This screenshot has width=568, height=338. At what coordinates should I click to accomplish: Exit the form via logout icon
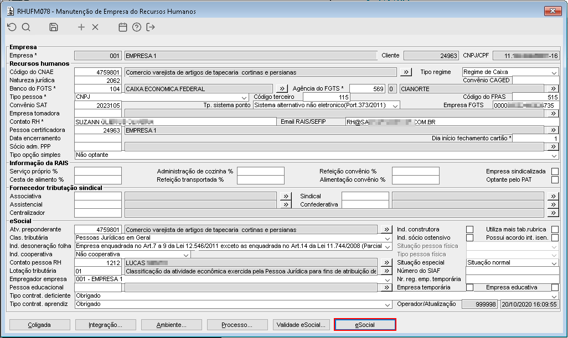(151, 27)
